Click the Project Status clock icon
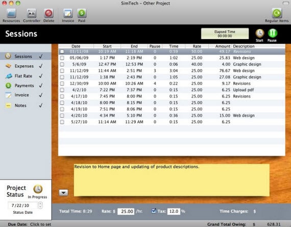Screen dimensions: 291x227 [x=38, y=189]
